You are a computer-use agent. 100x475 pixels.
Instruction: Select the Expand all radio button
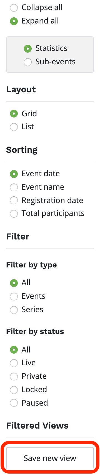click(x=14, y=21)
